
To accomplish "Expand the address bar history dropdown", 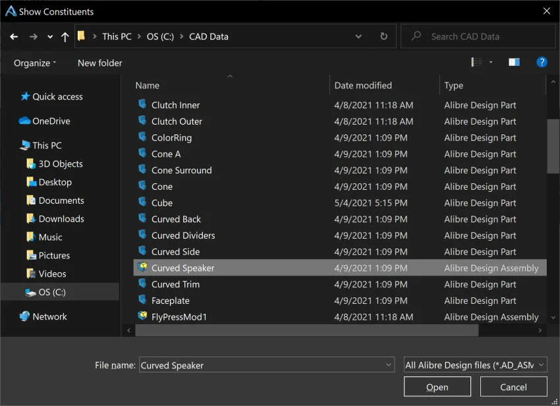I will tap(358, 36).
